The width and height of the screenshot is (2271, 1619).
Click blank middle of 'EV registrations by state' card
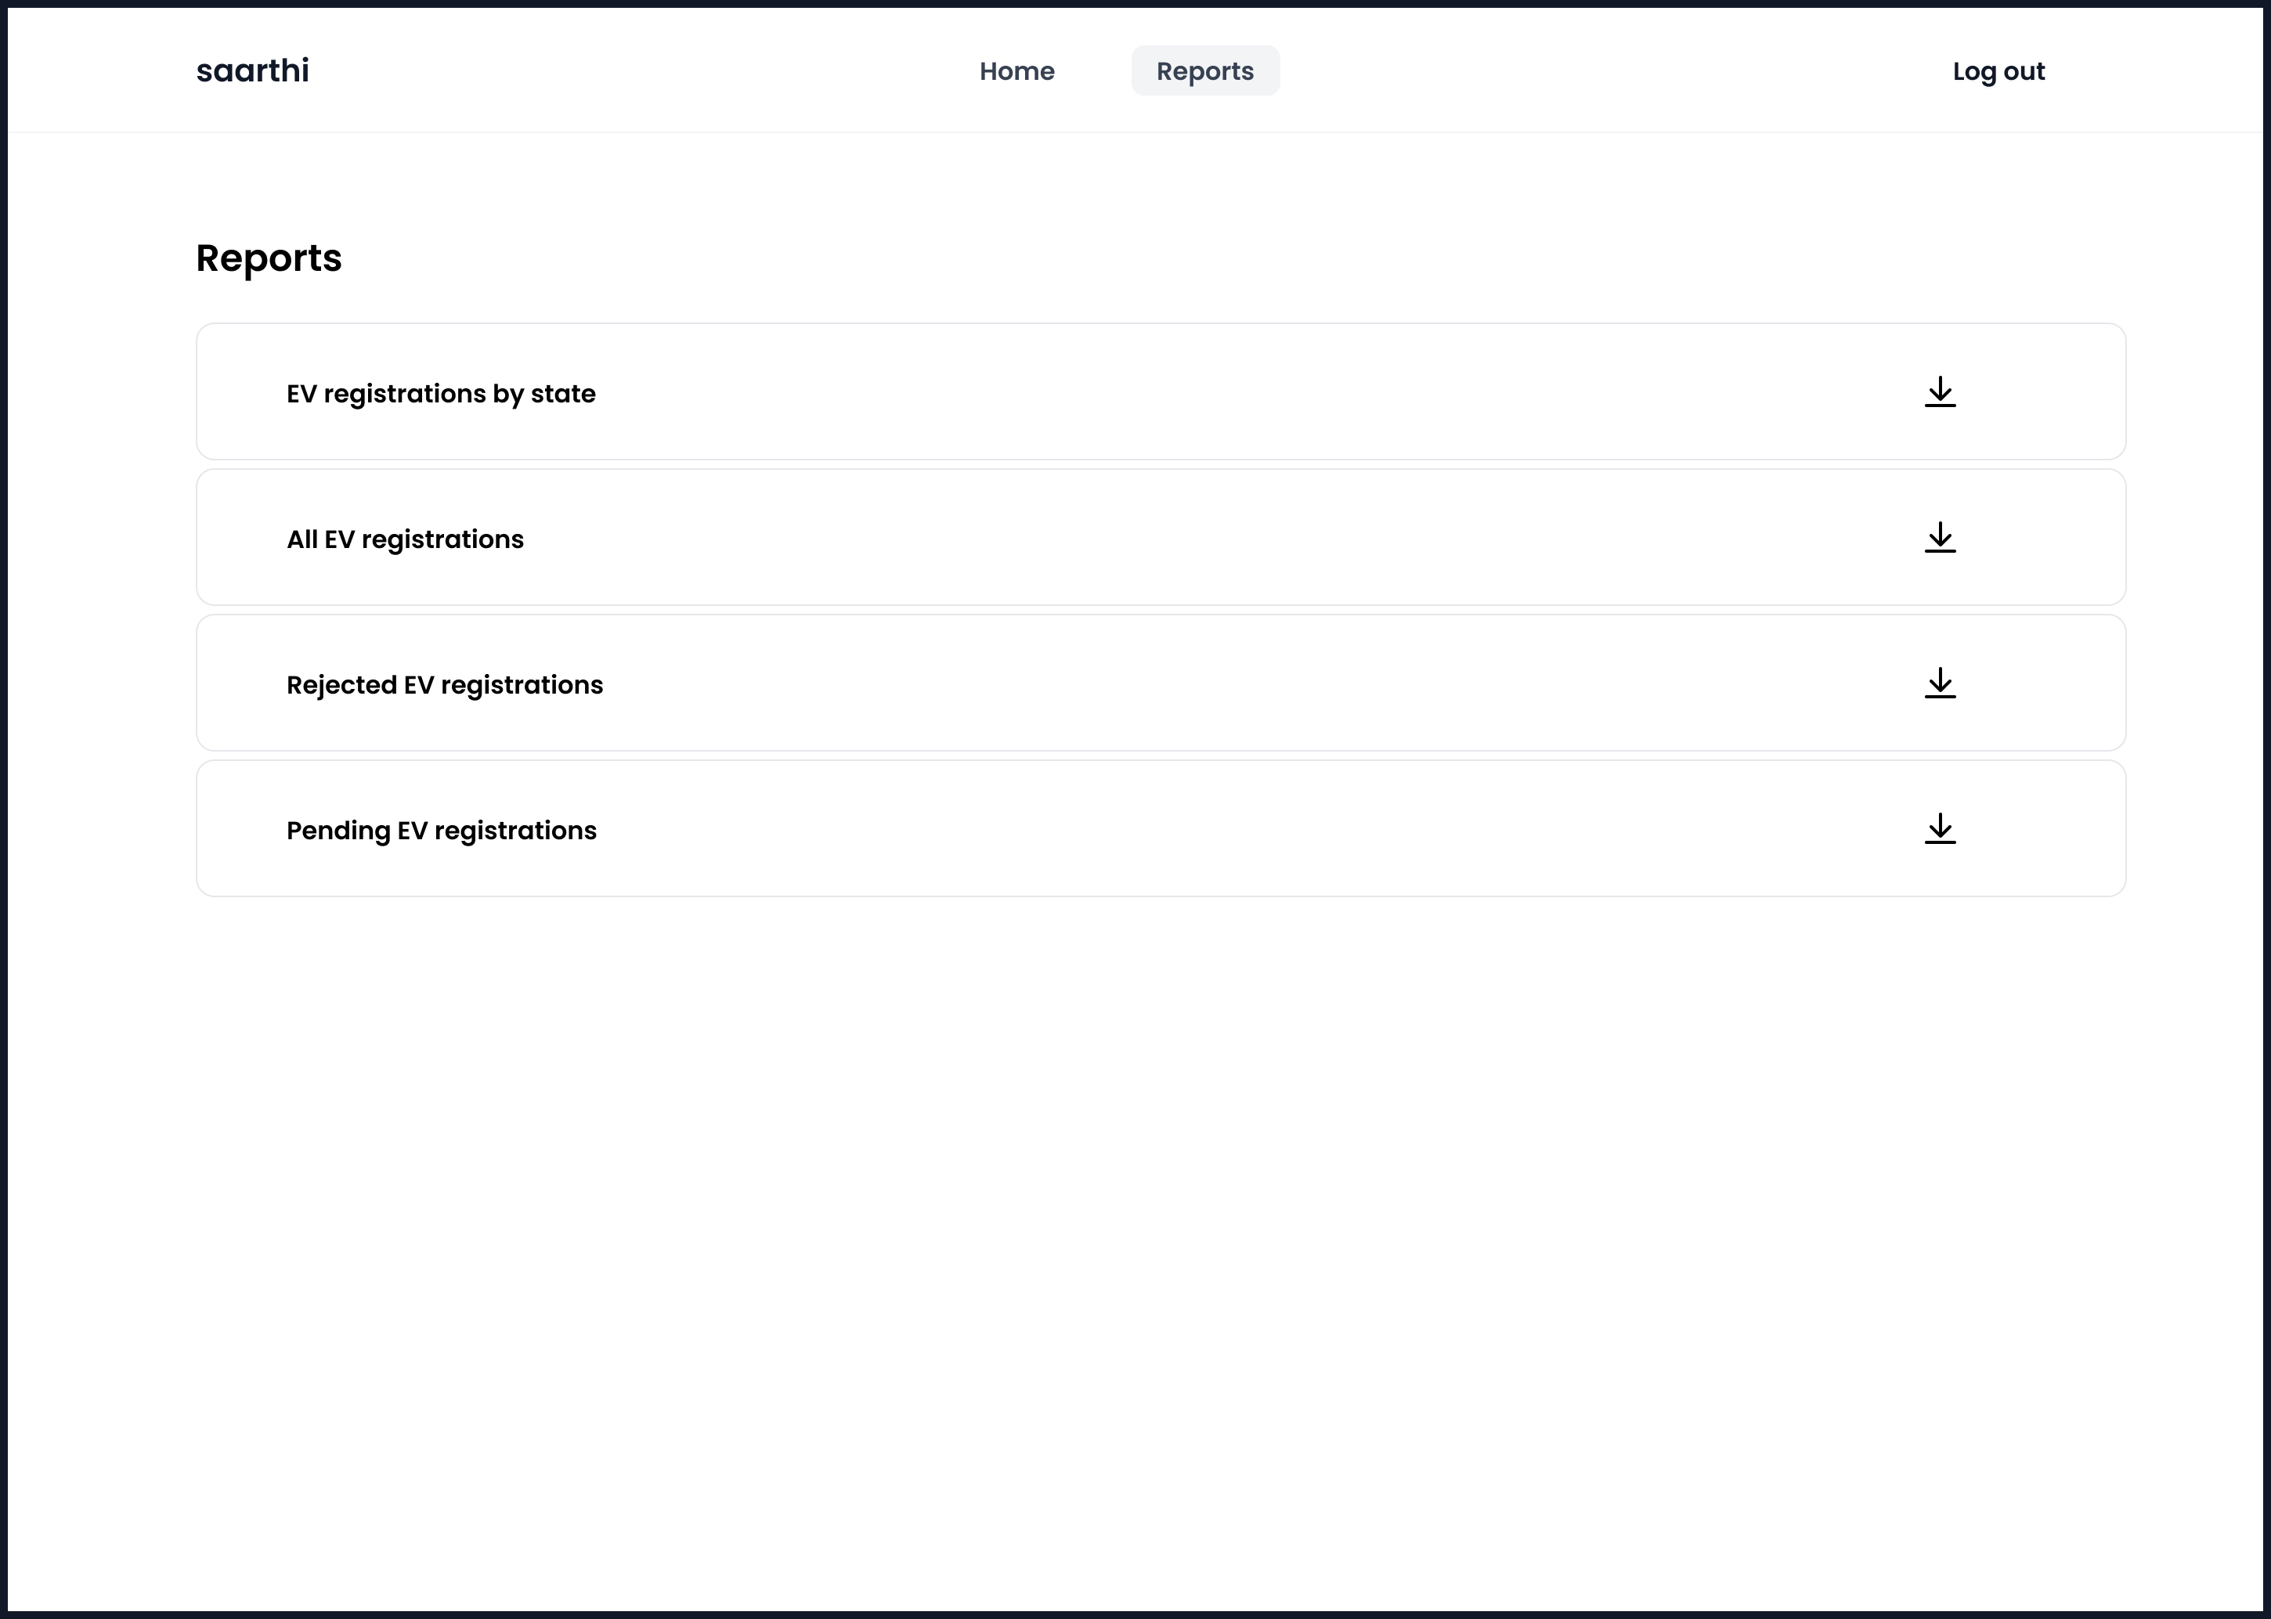[1197, 391]
